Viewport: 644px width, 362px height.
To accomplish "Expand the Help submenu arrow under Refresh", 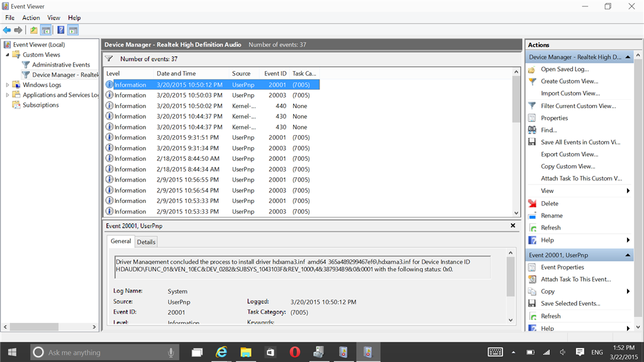I will pos(628,240).
